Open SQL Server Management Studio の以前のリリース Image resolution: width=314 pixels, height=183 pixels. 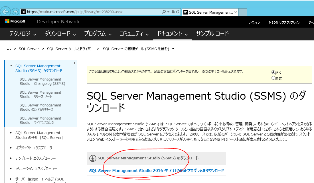coord(40,107)
